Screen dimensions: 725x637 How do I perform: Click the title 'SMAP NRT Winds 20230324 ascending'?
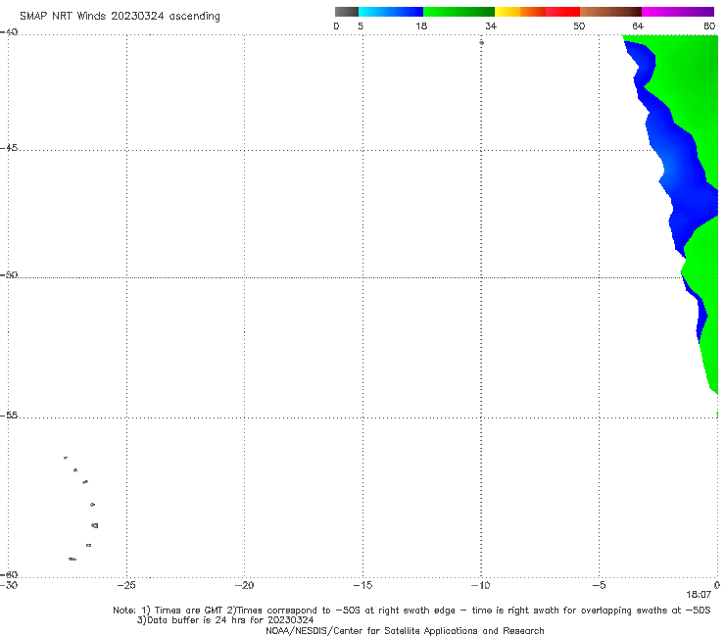(120, 16)
